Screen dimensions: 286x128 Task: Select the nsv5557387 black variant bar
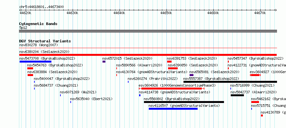[230, 82]
